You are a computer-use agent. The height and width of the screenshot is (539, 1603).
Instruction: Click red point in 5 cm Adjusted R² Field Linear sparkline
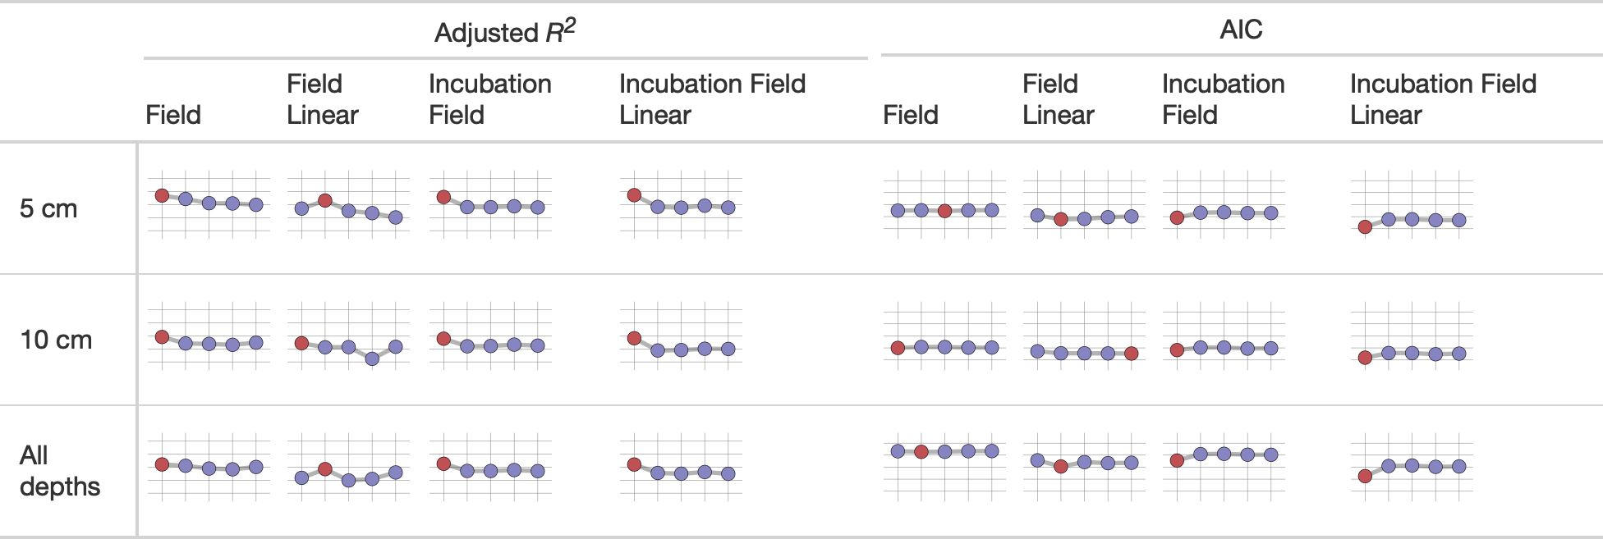coord(325,200)
